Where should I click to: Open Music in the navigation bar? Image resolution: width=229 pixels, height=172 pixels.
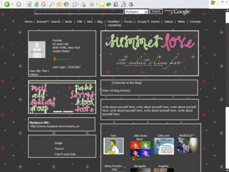pyautogui.click(x=181, y=22)
